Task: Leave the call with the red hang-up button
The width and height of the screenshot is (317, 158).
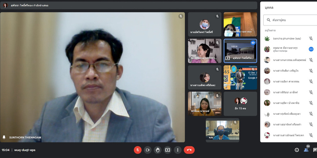Action: click(x=189, y=150)
